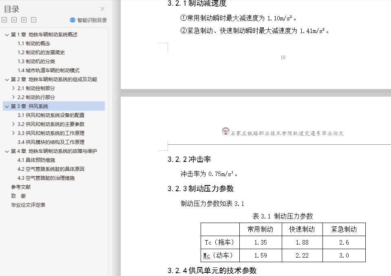The height and width of the screenshot is (276, 391).
Task: Open 3.3 供风和制动系统的工作原理 heading
Action: 51,133
